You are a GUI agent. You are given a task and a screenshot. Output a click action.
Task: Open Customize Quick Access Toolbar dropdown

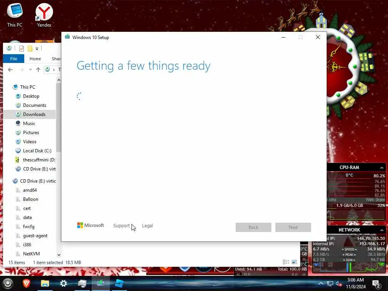click(x=37, y=48)
